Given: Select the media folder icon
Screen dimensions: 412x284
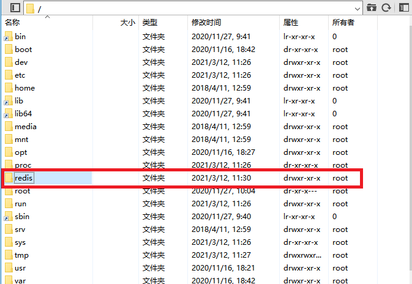Looking at the screenshot, I should 9,127.
